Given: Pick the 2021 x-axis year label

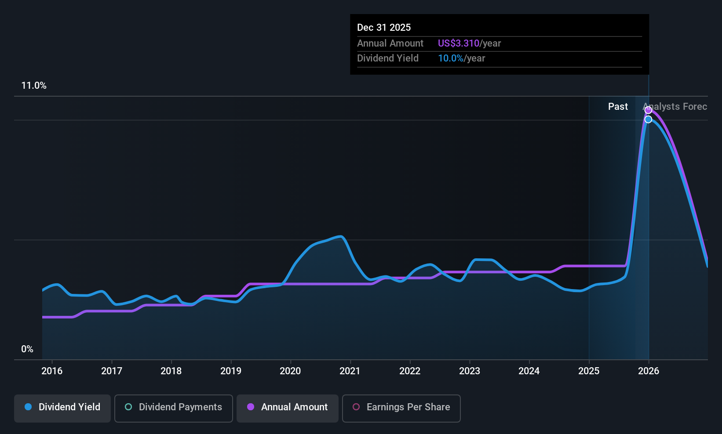Looking at the screenshot, I should tap(350, 371).
